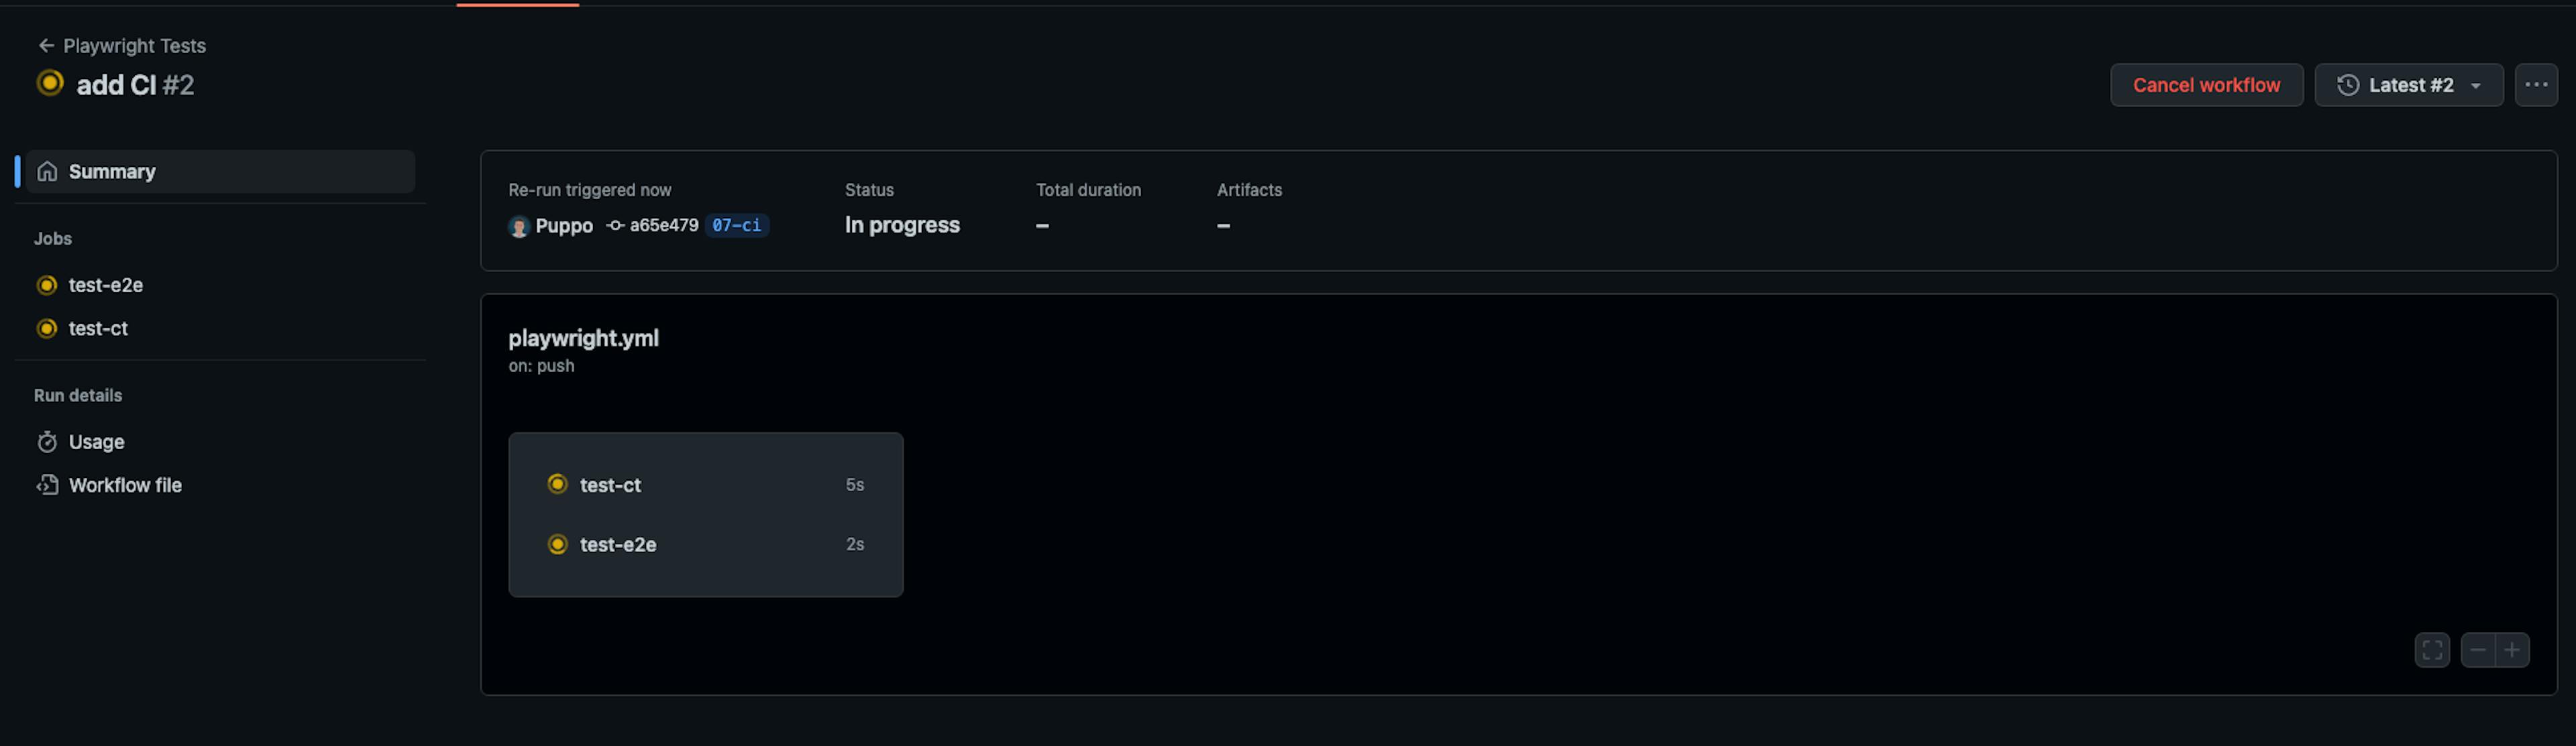Zoom out the workflow graph
The height and width of the screenshot is (746, 2576).
coord(2477,650)
